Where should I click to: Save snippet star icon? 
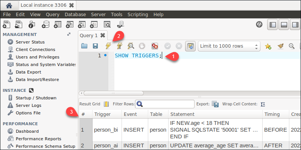[x=268, y=46]
